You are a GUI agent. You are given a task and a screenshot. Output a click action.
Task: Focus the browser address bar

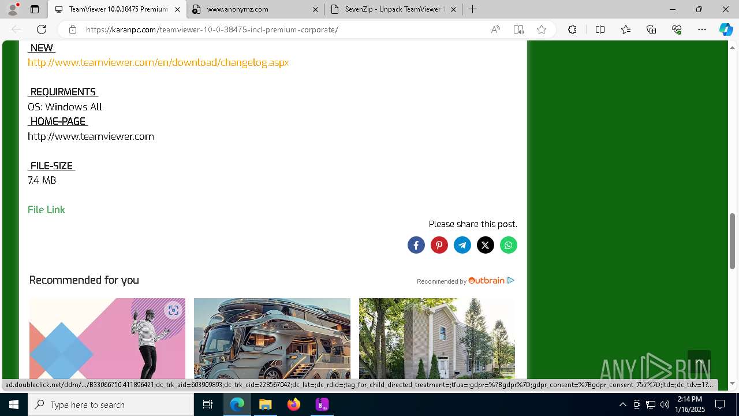tap(283, 29)
